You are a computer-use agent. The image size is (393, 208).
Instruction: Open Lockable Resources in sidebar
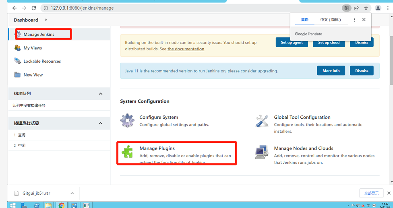pos(42,61)
